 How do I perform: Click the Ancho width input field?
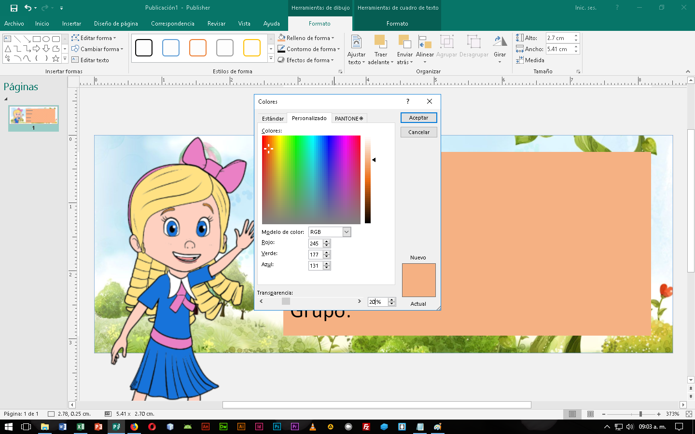[x=559, y=49]
